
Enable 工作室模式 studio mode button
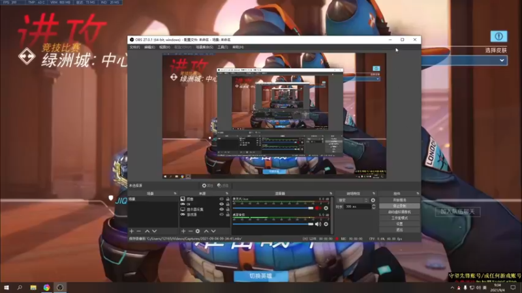tap(399, 218)
